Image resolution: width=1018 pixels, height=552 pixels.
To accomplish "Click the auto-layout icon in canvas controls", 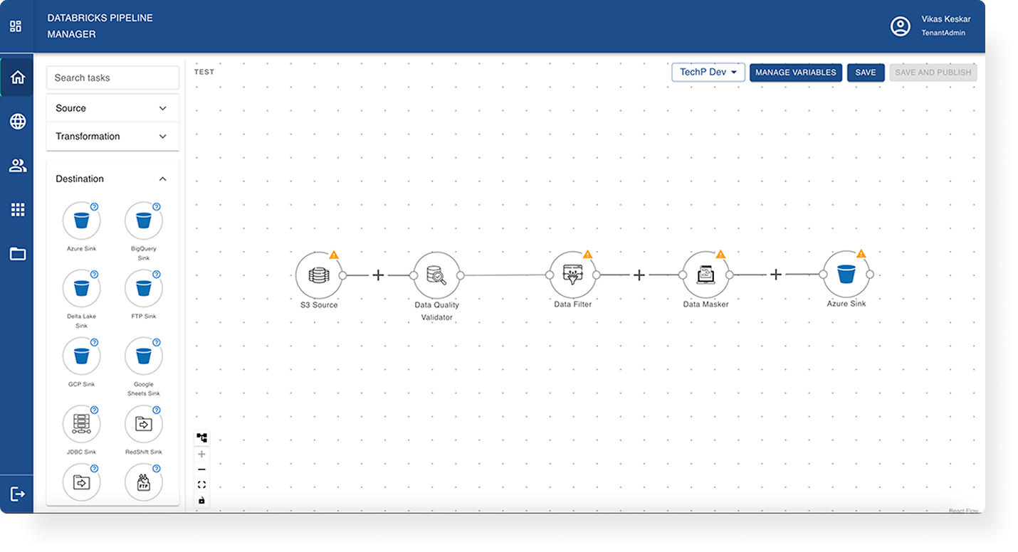I will [201, 438].
